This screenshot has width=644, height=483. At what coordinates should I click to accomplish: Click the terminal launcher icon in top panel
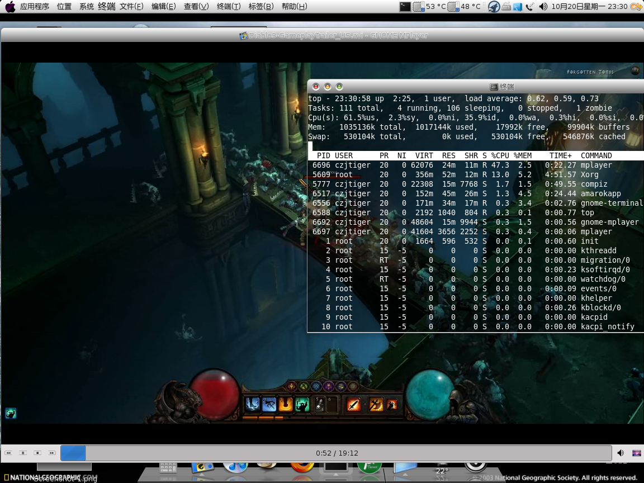pos(405,7)
